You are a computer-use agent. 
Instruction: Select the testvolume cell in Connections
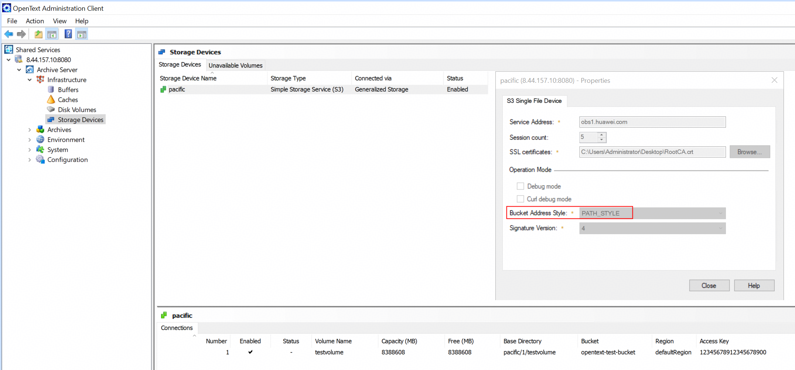(x=329, y=352)
